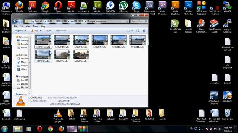Open the Organize dropdown menu
This screenshot has width=238, height=133.
(20, 31)
